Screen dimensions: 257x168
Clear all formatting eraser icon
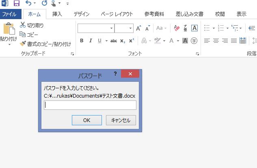tap(177, 28)
